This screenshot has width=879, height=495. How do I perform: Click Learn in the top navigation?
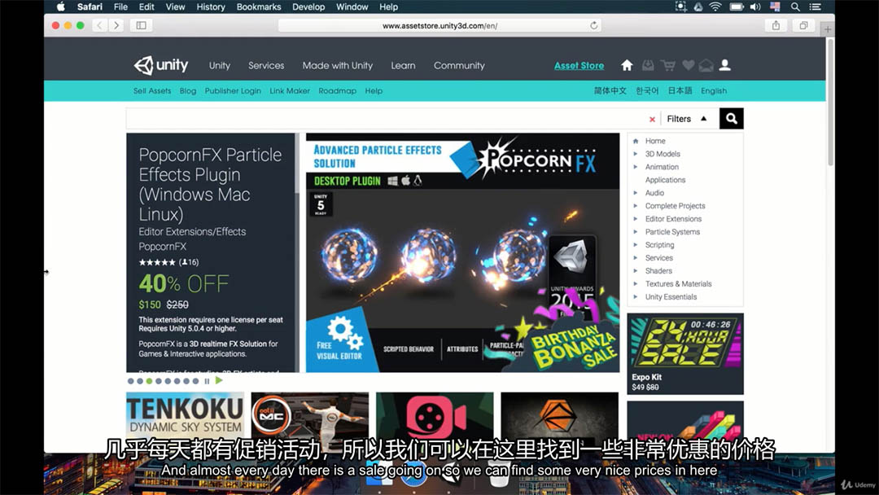point(403,66)
